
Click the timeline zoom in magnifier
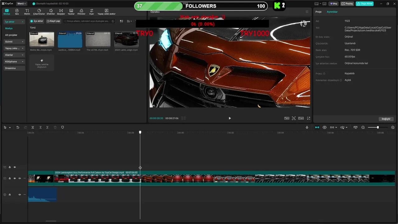coord(393,127)
